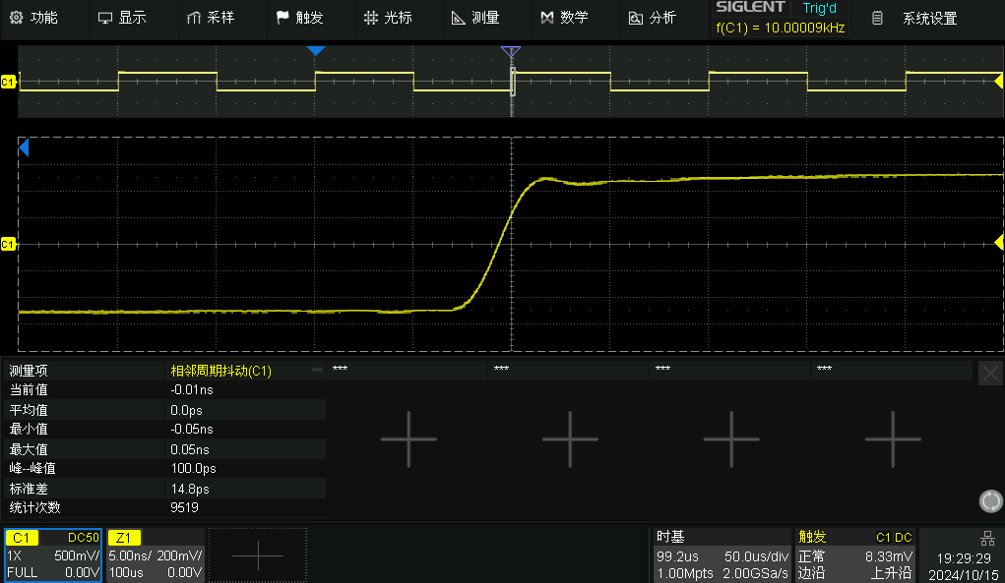Click the Trig'd trigger status indicator

tap(819, 8)
